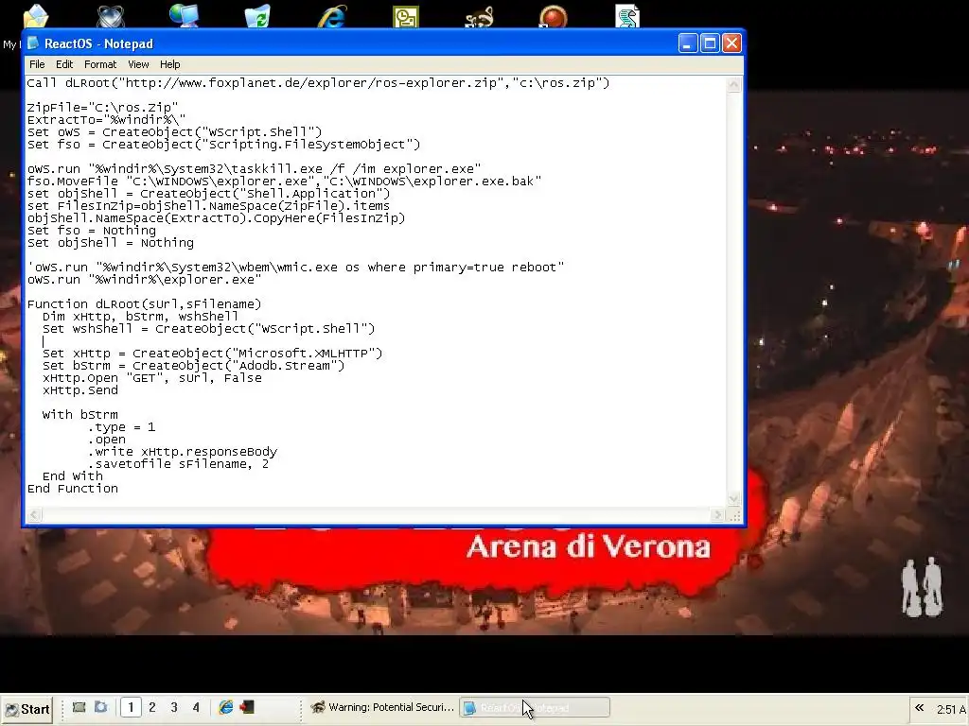Click the Notepad resize grip corner
Viewport: 969px width, 726px height.
[x=734, y=515]
